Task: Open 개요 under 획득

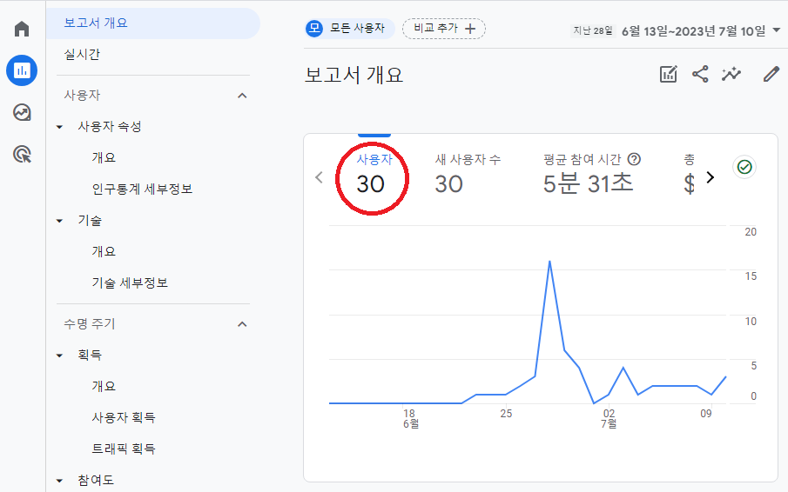Action: (104, 386)
